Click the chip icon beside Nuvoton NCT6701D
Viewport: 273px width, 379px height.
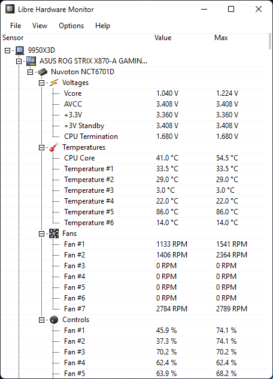click(x=43, y=72)
